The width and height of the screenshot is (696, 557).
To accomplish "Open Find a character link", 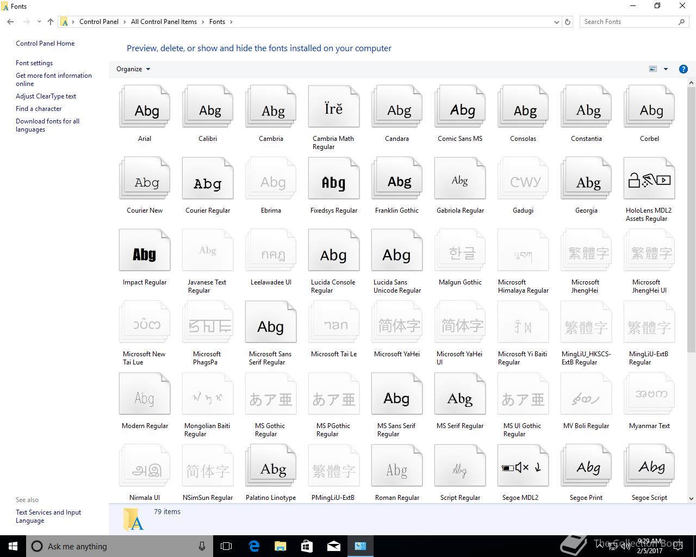I will pyautogui.click(x=39, y=109).
